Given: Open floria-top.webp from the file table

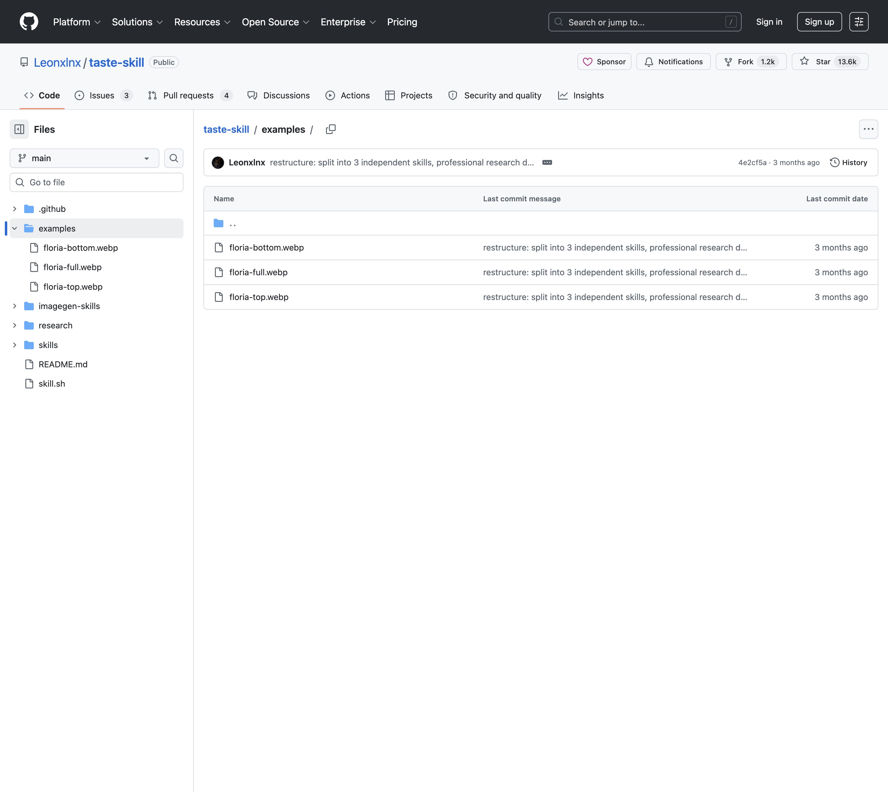Looking at the screenshot, I should [x=259, y=297].
